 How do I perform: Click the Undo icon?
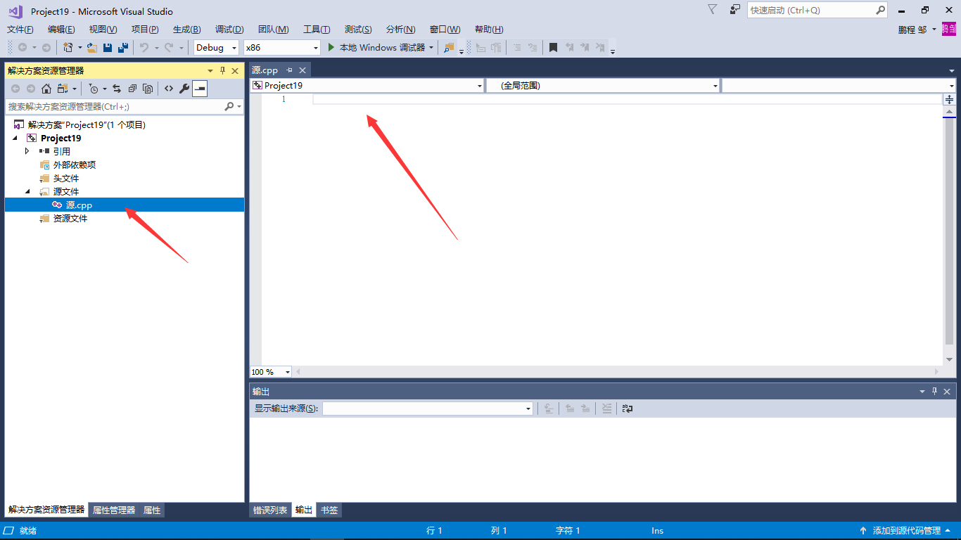tap(145, 47)
